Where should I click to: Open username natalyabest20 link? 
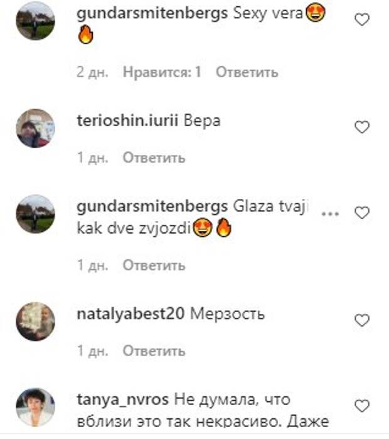point(131,313)
